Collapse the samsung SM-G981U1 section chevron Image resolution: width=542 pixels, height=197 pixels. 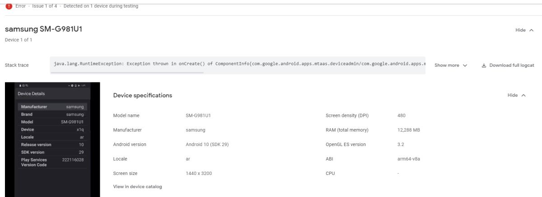coord(532,30)
